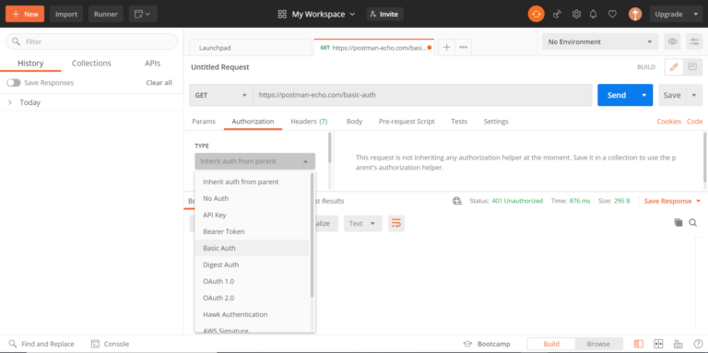Select OAuth 1.0 option
This screenshot has height=353, width=708.
(252, 281)
